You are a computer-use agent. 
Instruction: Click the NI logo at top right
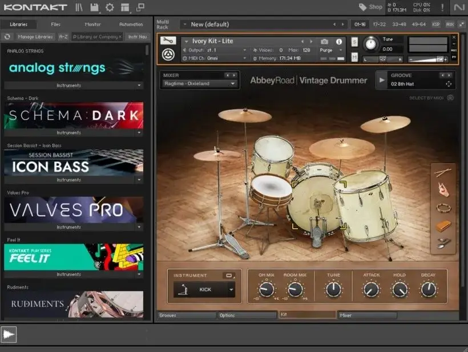click(459, 7)
